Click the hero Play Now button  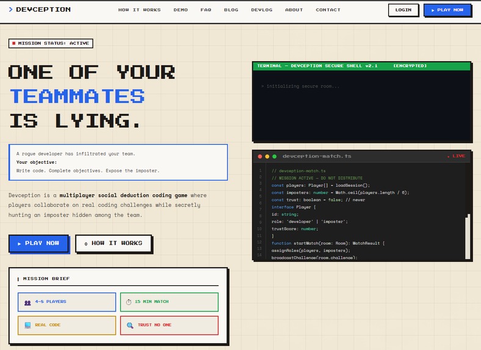[x=38, y=244]
